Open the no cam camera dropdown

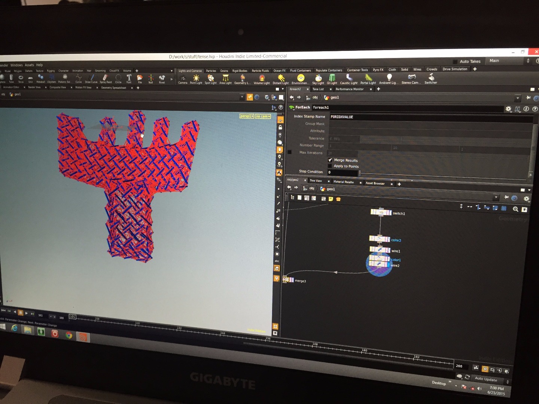[x=263, y=116]
